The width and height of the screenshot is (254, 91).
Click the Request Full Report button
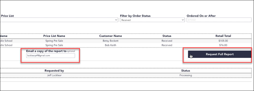pyautogui.click(x=220, y=54)
